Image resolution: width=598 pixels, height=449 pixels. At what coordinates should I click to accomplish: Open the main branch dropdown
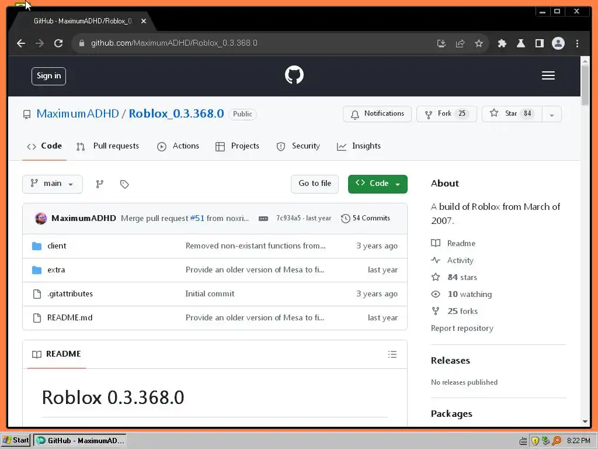[x=53, y=184]
